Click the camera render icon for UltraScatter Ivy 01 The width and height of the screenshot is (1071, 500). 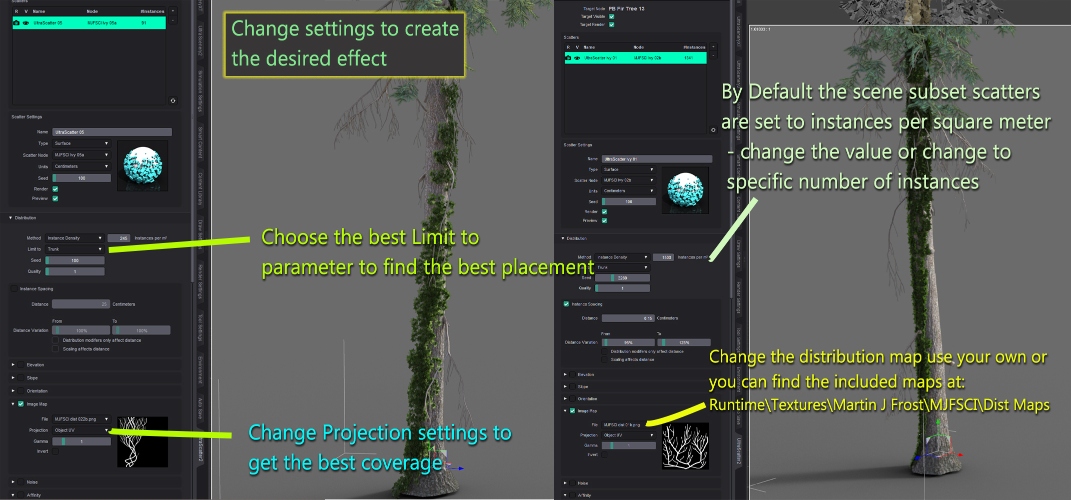tap(568, 58)
